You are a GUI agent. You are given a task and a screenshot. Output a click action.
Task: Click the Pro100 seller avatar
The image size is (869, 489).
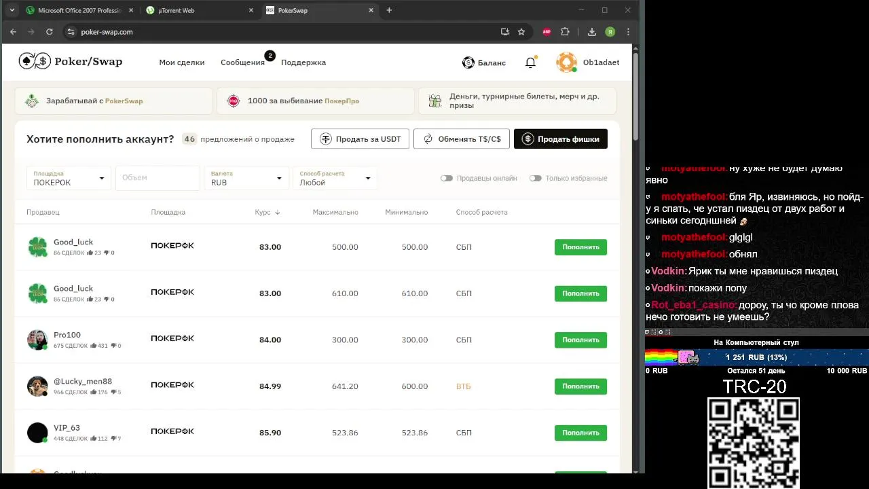pos(37,340)
